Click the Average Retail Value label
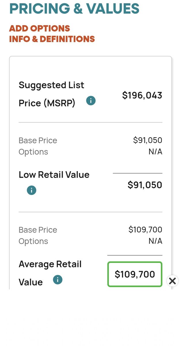This screenshot has height=346, width=181. point(50,273)
